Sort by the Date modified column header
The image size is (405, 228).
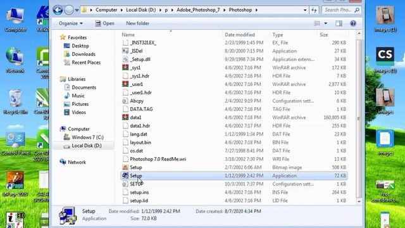pos(240,35)
